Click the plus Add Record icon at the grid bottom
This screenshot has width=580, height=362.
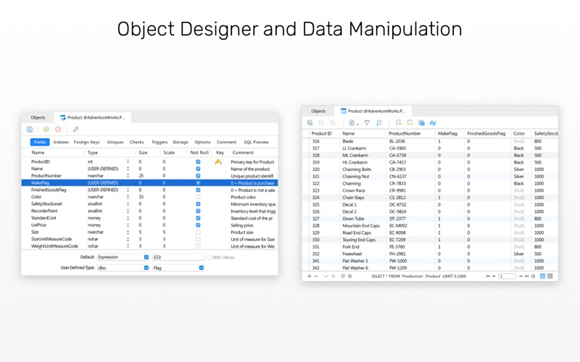310,276
